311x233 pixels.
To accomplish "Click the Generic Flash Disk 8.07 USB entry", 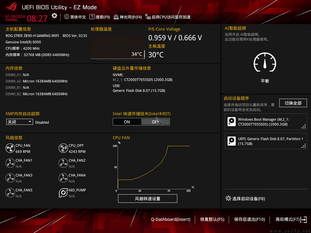I will click(139, 91).
